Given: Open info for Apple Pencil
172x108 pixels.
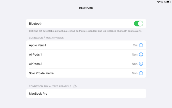Looking at the screenshot, I should tap(141, 45).
